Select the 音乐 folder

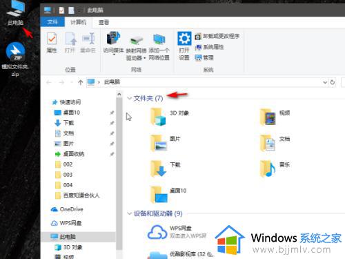(x=275, y=169)
